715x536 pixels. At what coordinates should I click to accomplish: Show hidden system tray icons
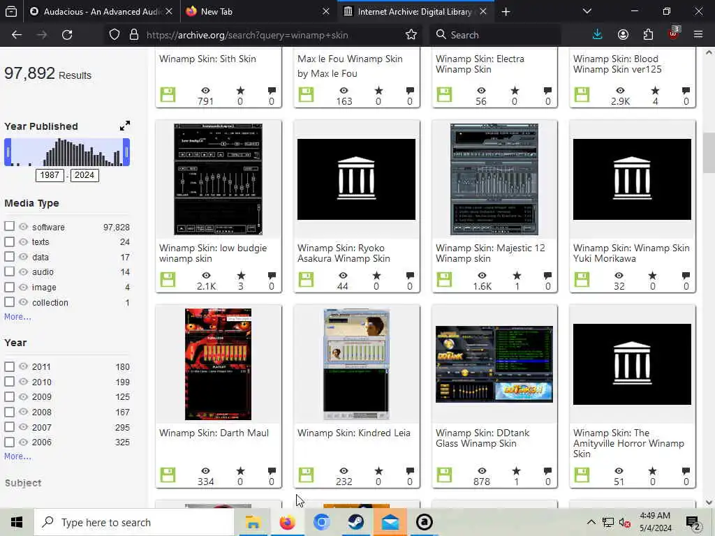click(x=591, y=522)
